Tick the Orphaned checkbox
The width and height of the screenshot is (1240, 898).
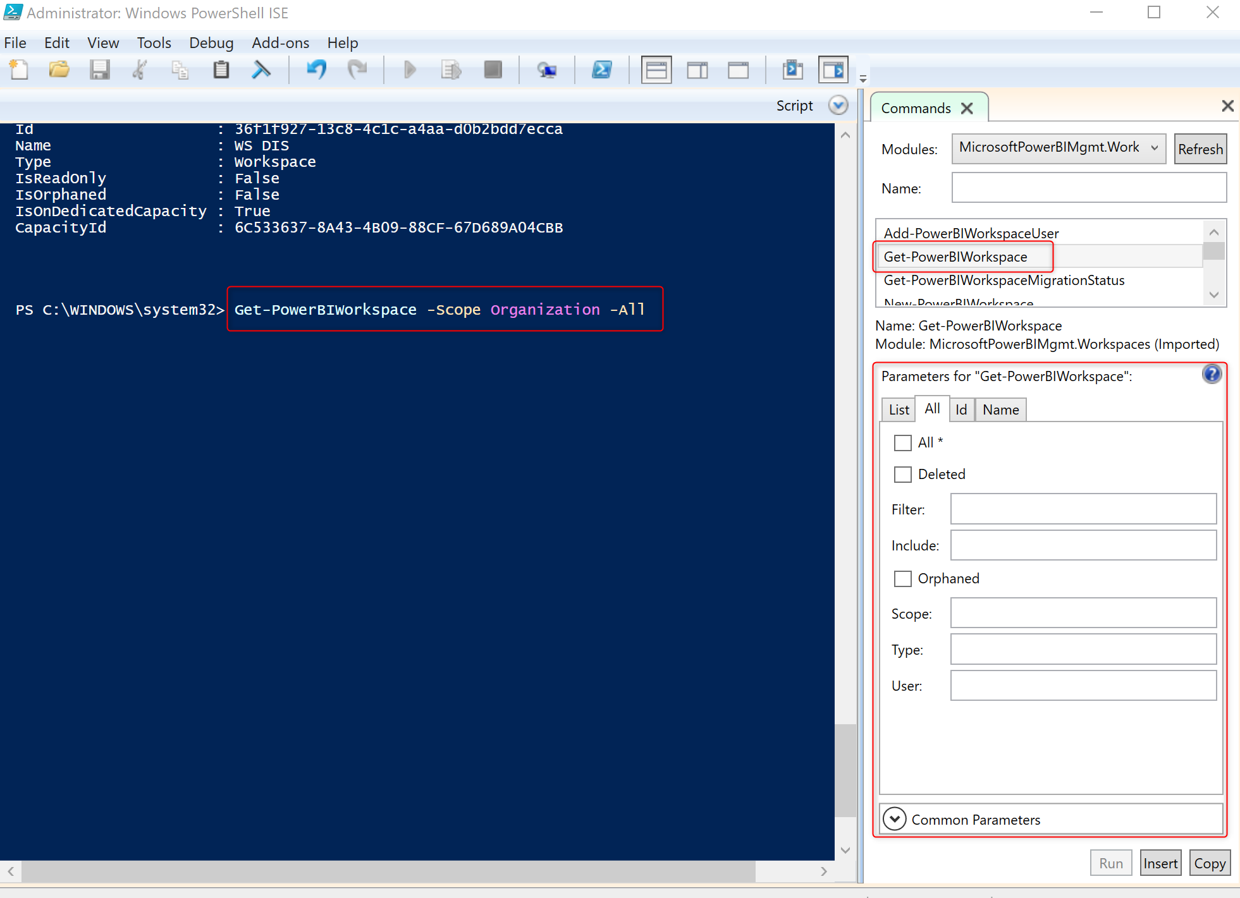coord(902,579)
